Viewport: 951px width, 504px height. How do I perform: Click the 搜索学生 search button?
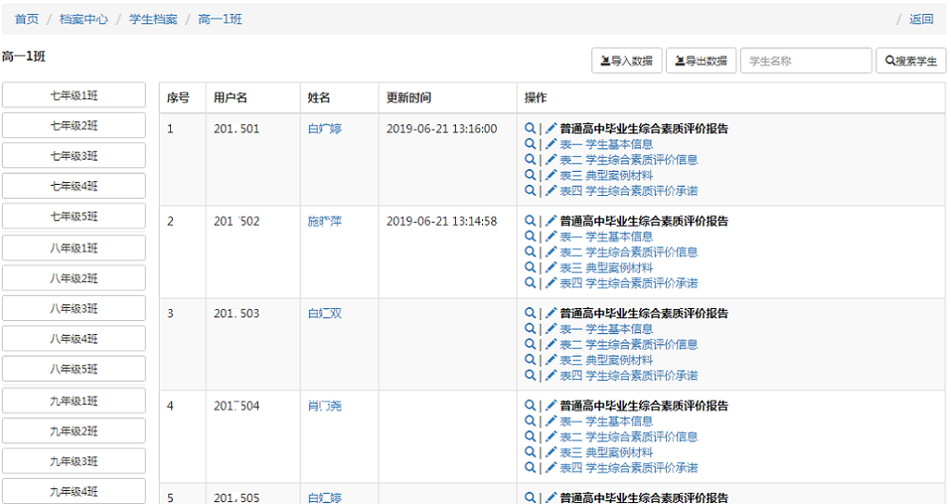pos(911,61)
